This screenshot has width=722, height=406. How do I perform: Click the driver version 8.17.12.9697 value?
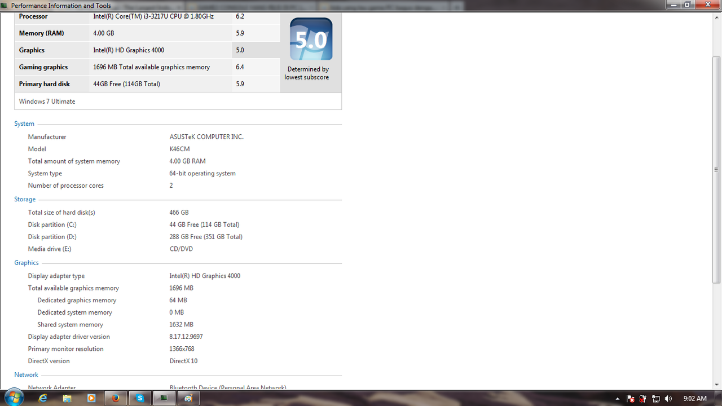(186, 337)
